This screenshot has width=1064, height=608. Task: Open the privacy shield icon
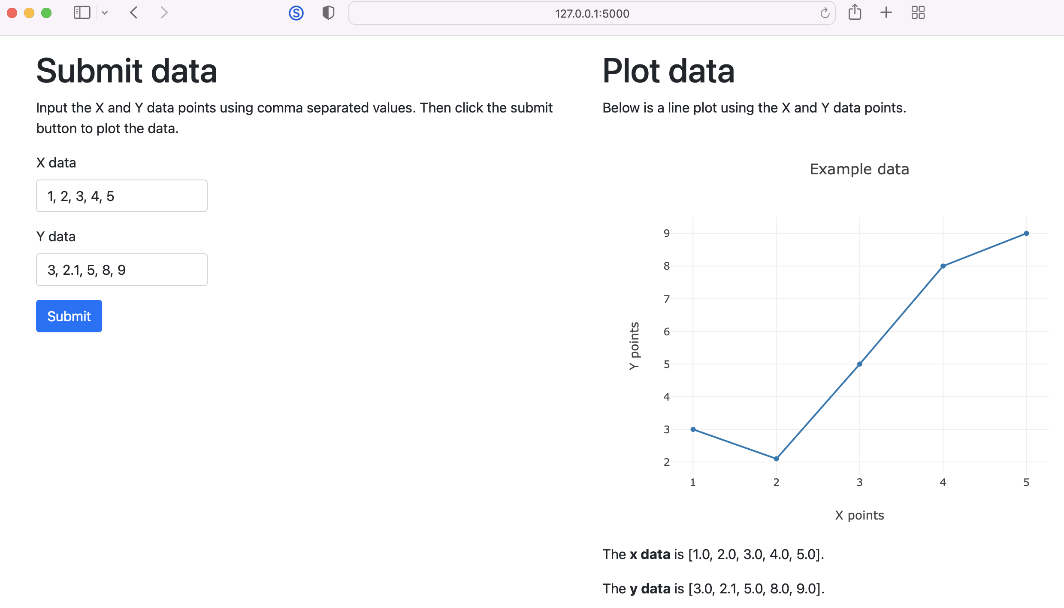click(328, 13)
